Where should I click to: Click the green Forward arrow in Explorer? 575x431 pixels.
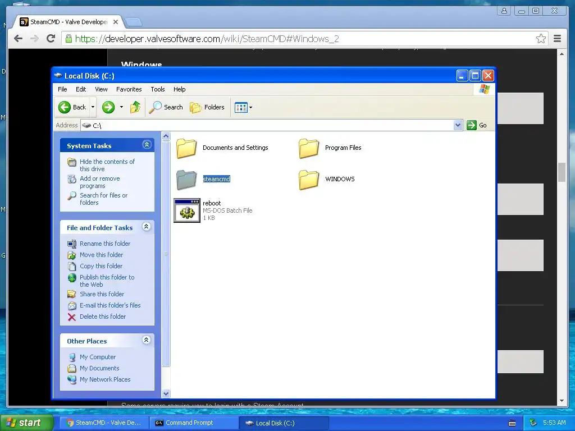click(108, 107)
